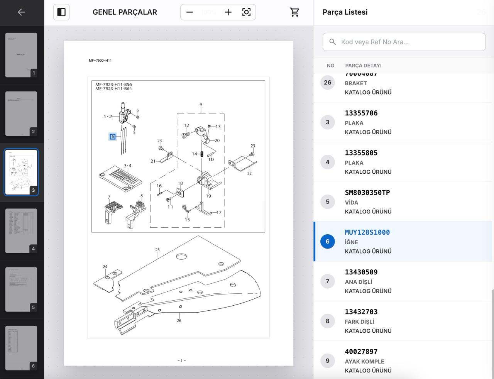The image size is (494, 379).
Task: Open the shopping cart
Action: [x=294, y=12]
